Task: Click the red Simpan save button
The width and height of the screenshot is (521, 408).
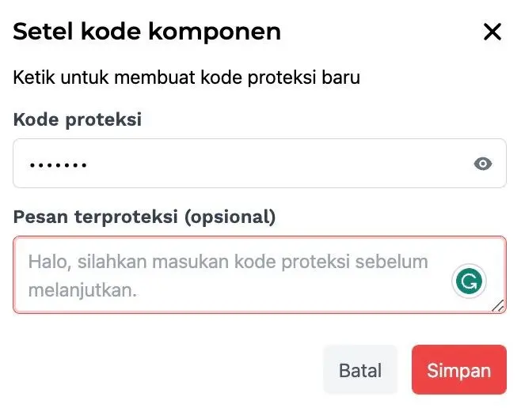Action: coord(458,370)
